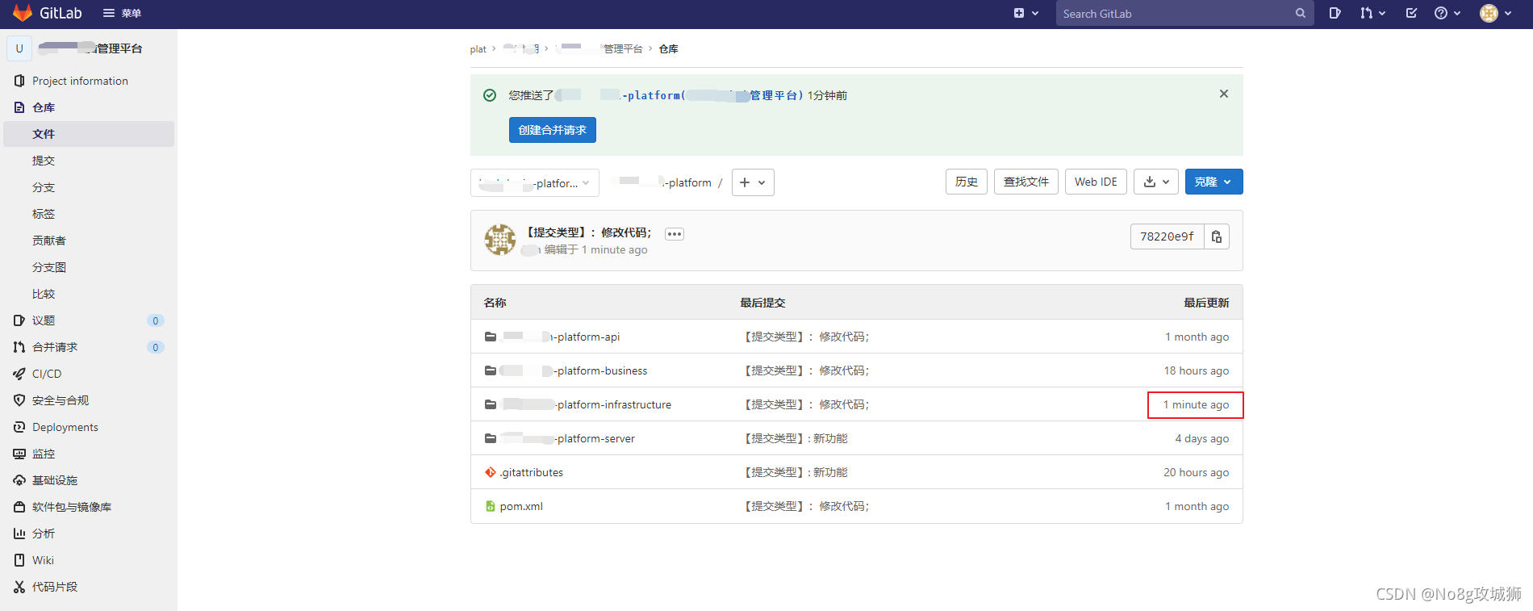
Task: Dismiss the push notification banner
Action: click(1224, 94)
